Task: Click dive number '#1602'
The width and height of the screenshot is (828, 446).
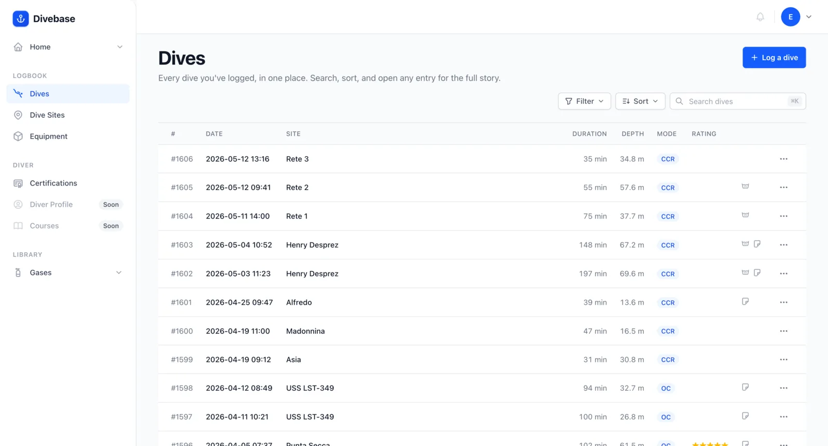Action: [x=182, y=274]
